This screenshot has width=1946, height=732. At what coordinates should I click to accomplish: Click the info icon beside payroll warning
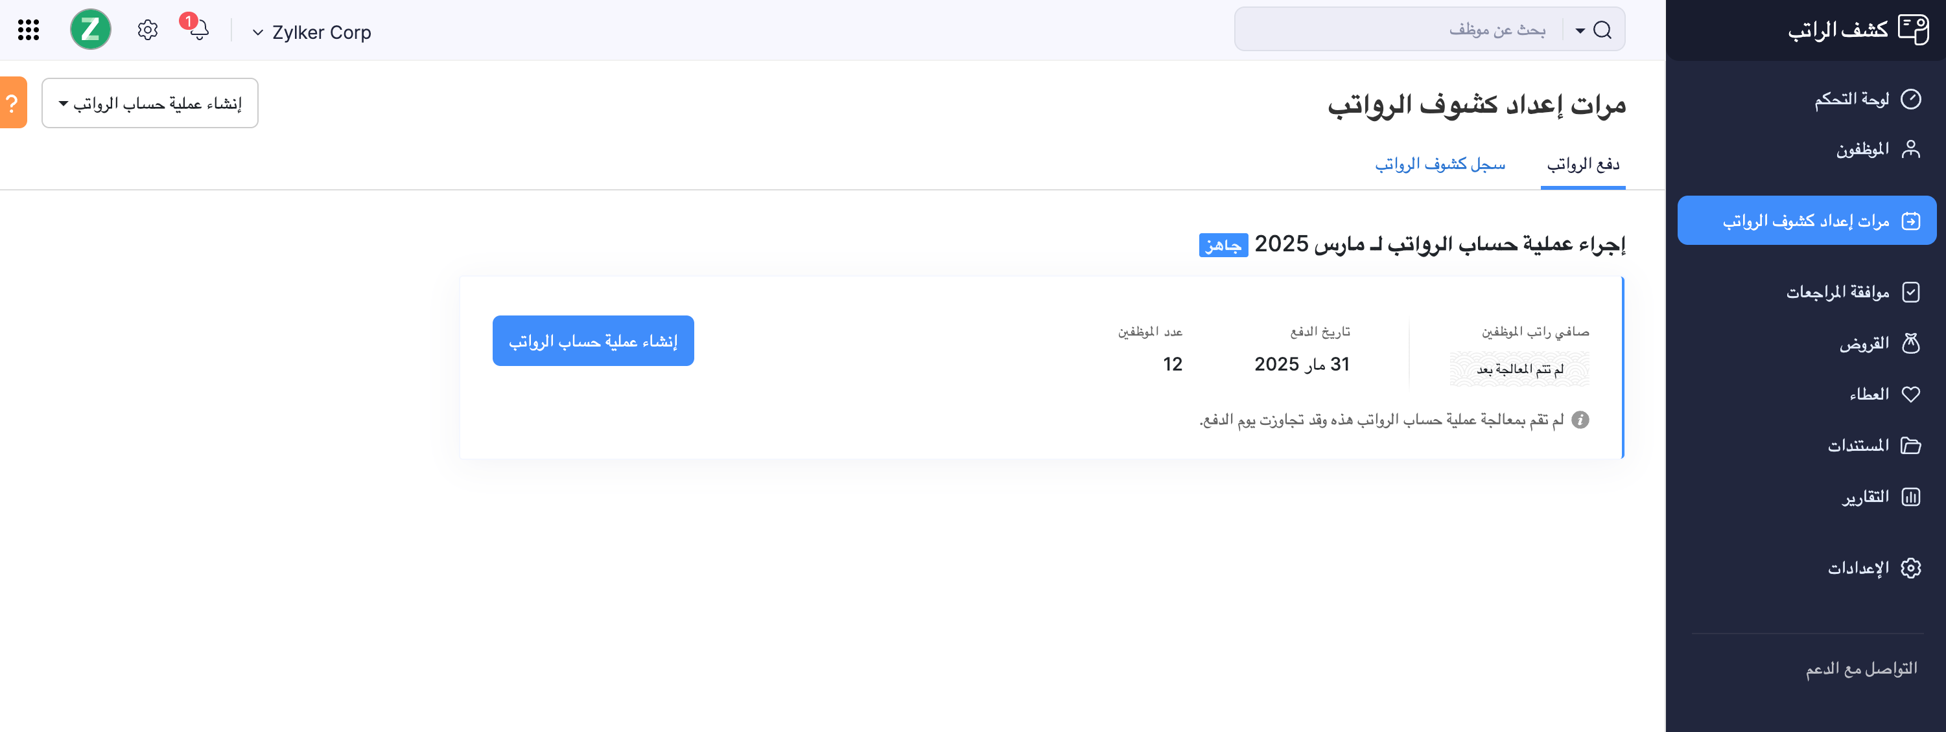(1580, 420)
